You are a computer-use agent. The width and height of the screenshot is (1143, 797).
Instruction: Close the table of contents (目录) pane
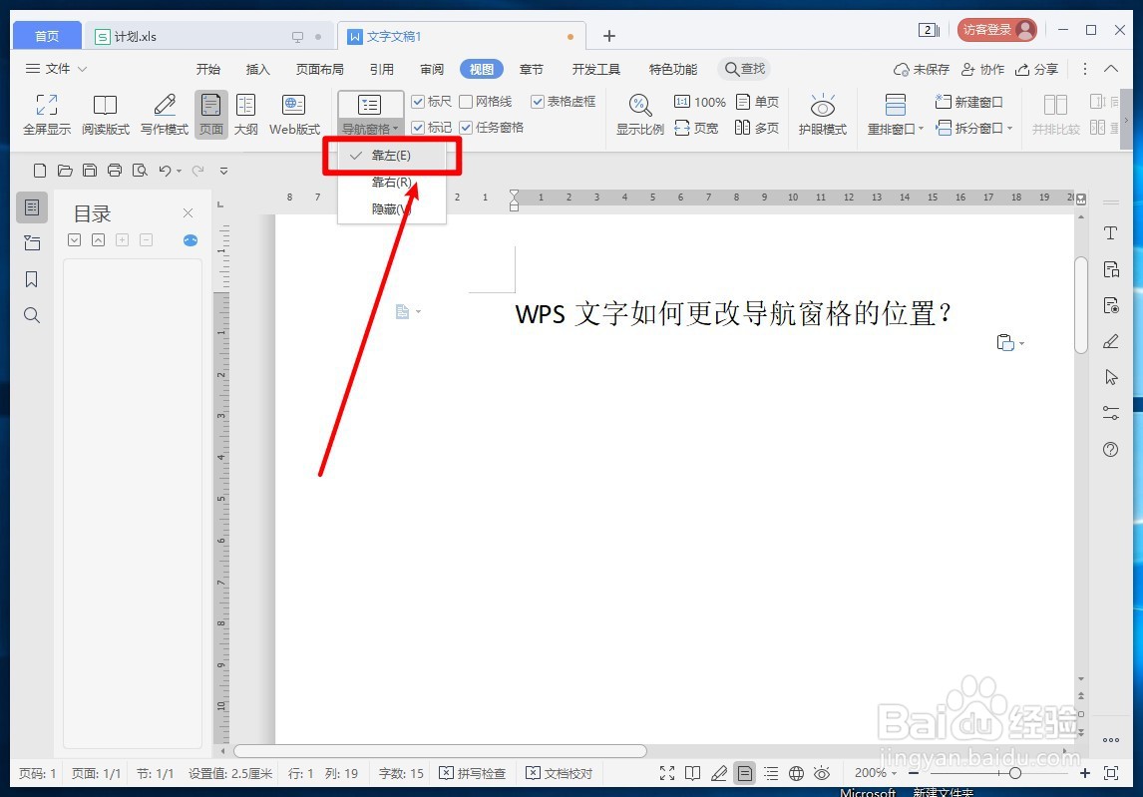[x=189, y=212]
